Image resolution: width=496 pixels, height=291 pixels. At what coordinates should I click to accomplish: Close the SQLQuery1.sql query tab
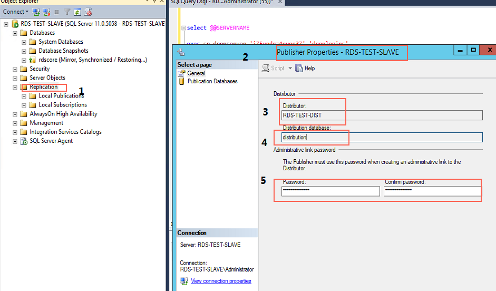point(280,2)
